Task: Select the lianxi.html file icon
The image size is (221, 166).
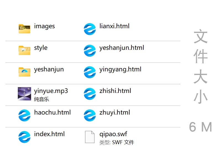Action: pyautogui.click(x=90, y=29)
